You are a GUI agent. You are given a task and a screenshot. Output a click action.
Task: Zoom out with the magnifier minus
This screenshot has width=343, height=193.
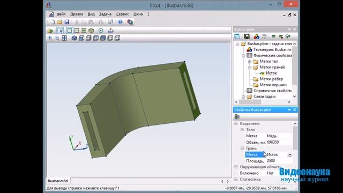coord(57,38)
